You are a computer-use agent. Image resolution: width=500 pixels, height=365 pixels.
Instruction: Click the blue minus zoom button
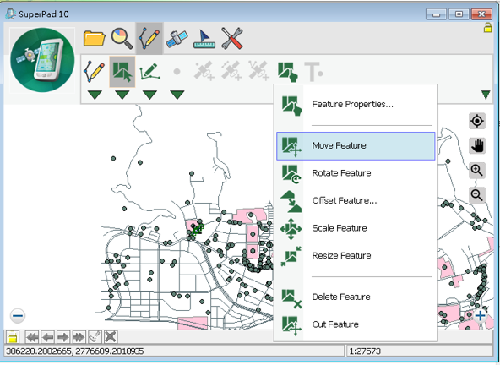18,316
